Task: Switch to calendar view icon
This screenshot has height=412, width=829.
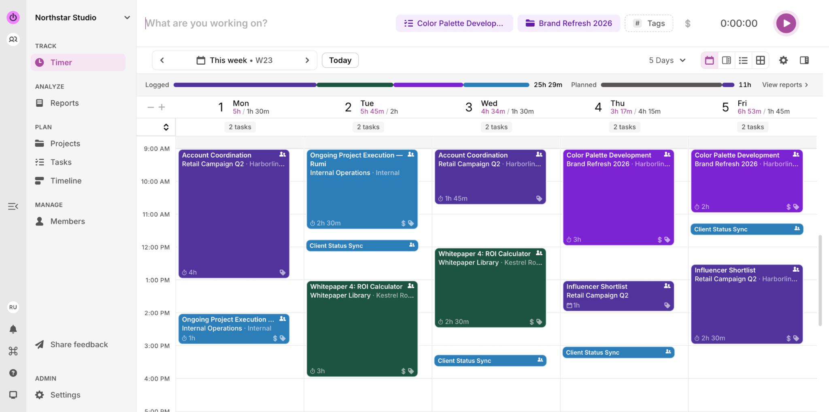Action: pos(710,60)
